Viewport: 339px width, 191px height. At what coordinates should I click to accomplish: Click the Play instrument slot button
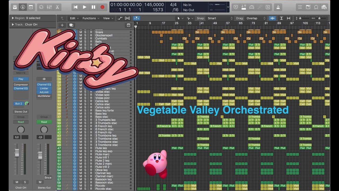coord(21,79)
